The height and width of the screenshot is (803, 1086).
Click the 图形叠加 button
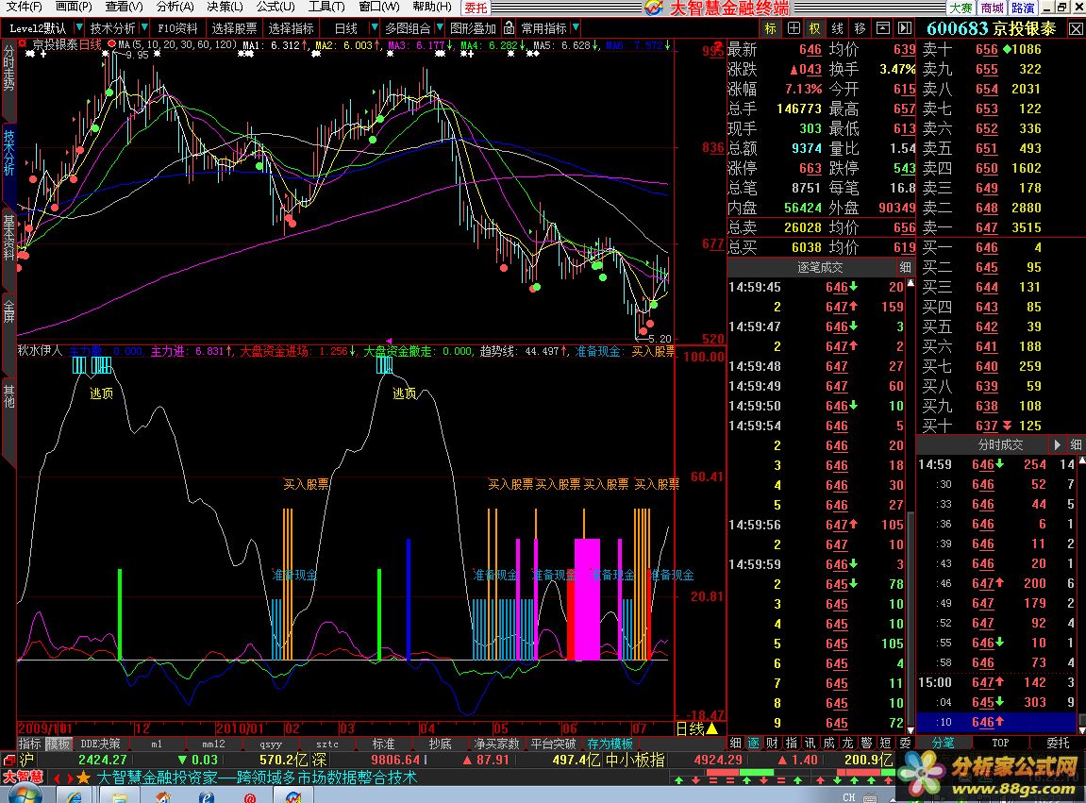474,28
